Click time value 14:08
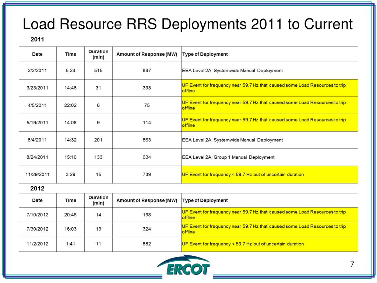The width and height of the screenshot is (377, 283). coord(70,122)
